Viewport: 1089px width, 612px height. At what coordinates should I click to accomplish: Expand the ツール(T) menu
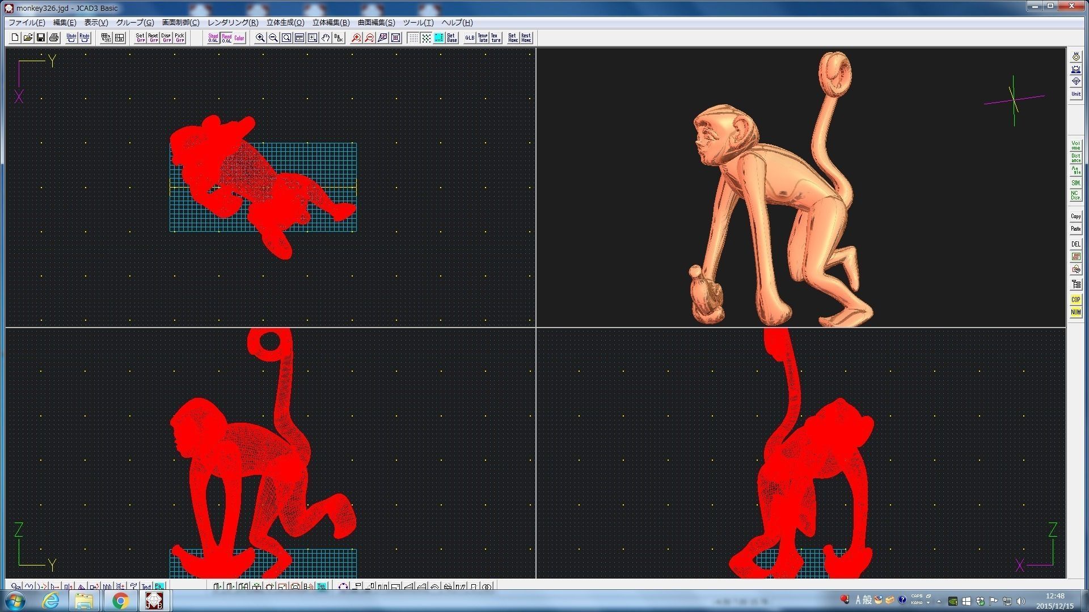418,23
